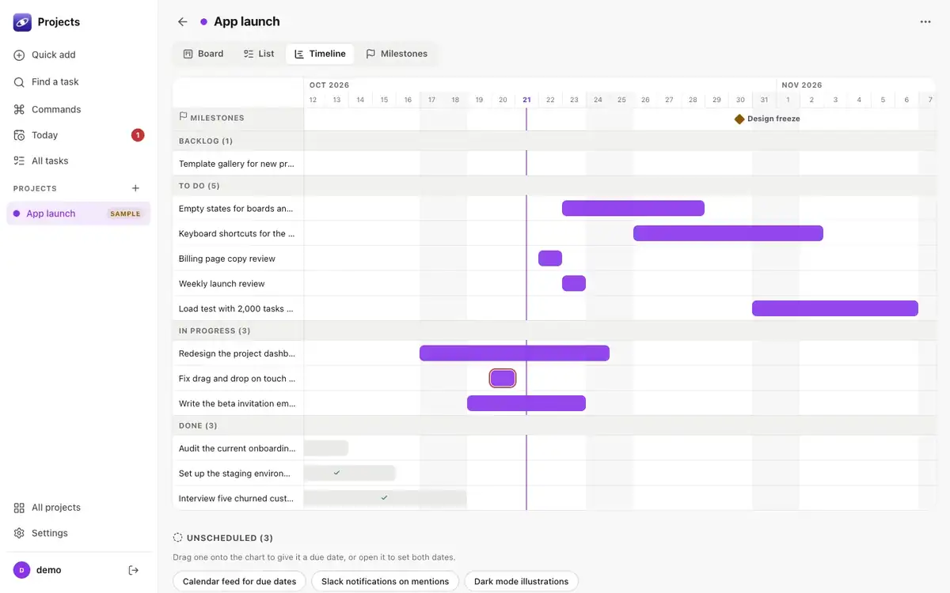Go back with the left arrow

click(x=183, y=22)
